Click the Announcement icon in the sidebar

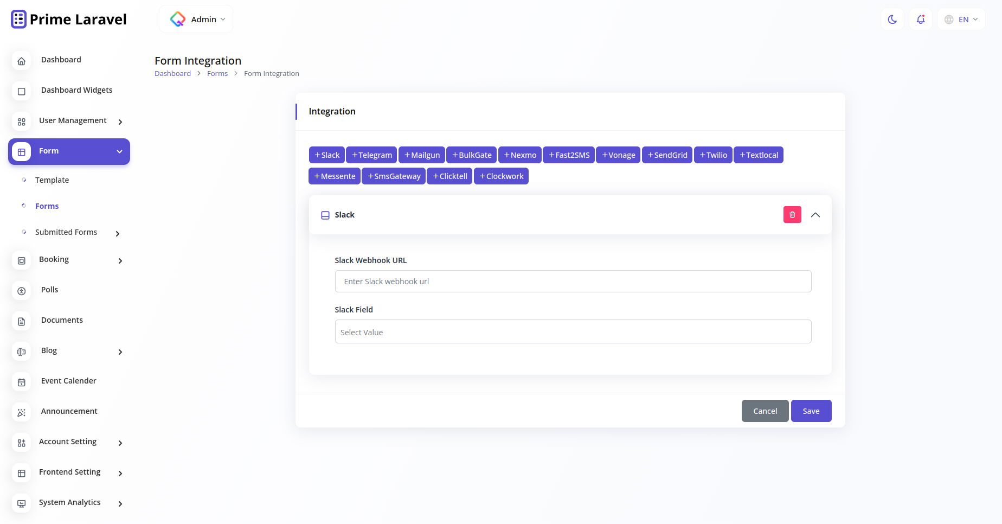[21, 412]
